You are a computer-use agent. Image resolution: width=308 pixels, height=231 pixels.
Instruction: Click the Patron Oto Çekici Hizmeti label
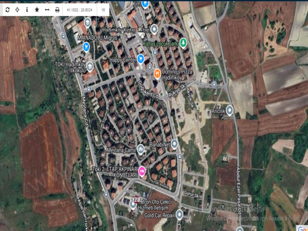158,204
